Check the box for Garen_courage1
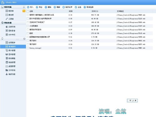 click(x=28, y=48)
